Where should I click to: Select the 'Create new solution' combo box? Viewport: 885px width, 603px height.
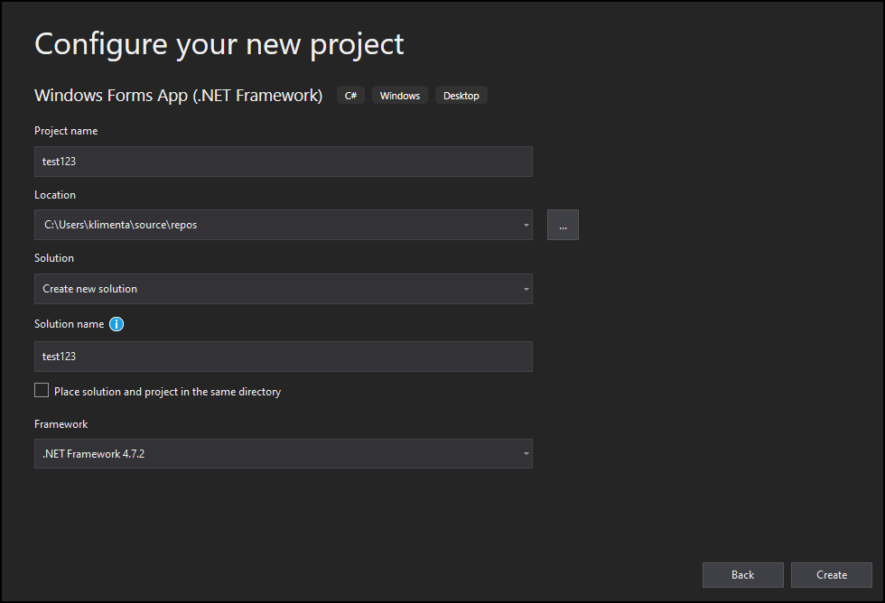pyautogui.click(x=284, y=289)
